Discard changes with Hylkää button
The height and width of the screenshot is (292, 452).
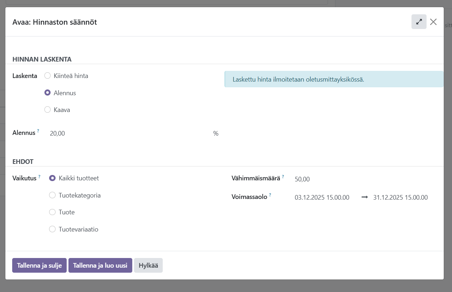point(148,266)
